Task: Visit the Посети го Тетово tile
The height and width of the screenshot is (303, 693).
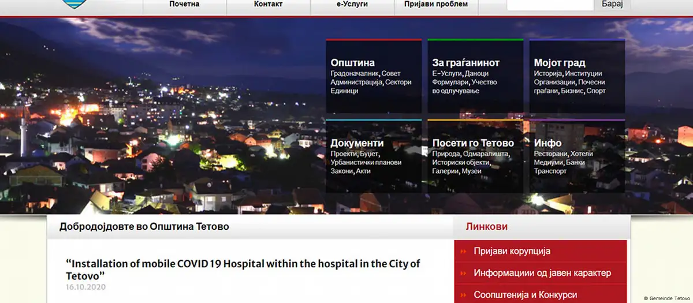Action: click(x=475, y=156)
